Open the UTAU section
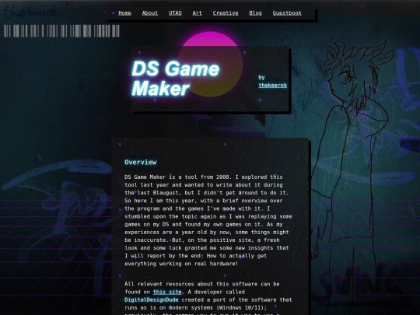Viewport: 420px width, 315px height. coord(175,13)
